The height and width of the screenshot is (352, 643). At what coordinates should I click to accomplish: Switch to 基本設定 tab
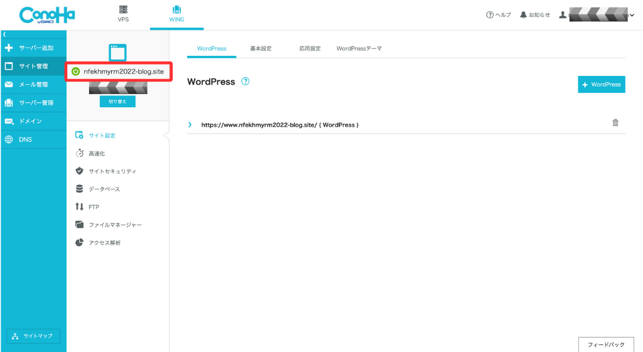point(261,48)
